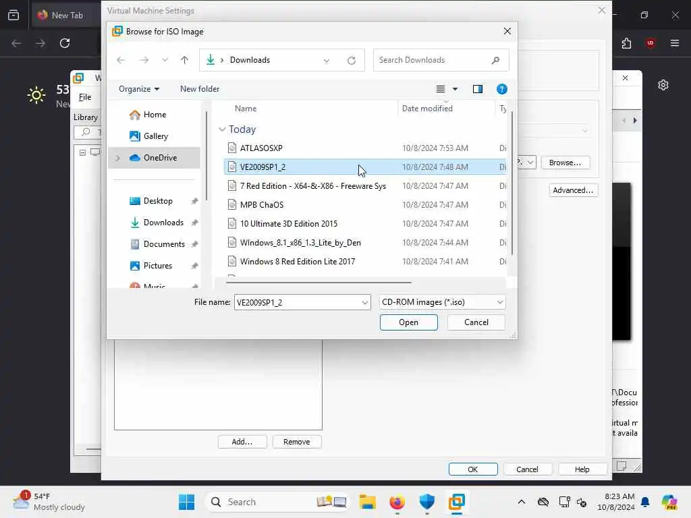Screen dimensions: 691x518
Task: Expand the Downloads address bar dropdown
Action: coord(327,60)
